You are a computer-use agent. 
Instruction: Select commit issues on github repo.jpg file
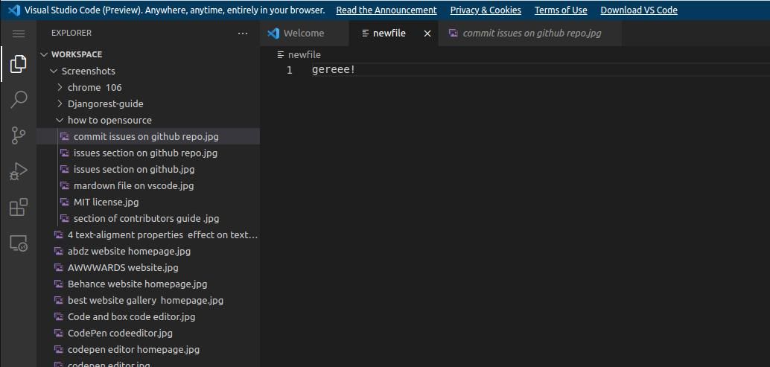pos(148,136)
